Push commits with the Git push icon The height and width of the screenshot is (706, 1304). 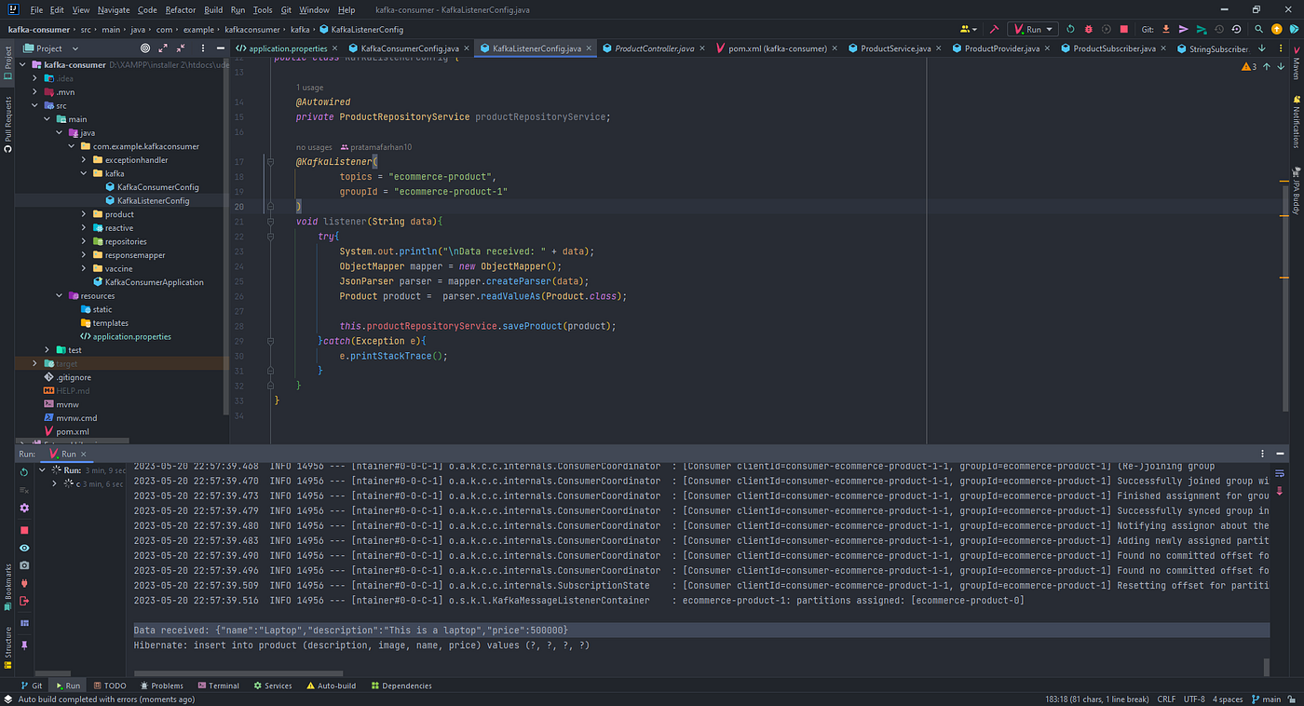tap(1202, 30)
